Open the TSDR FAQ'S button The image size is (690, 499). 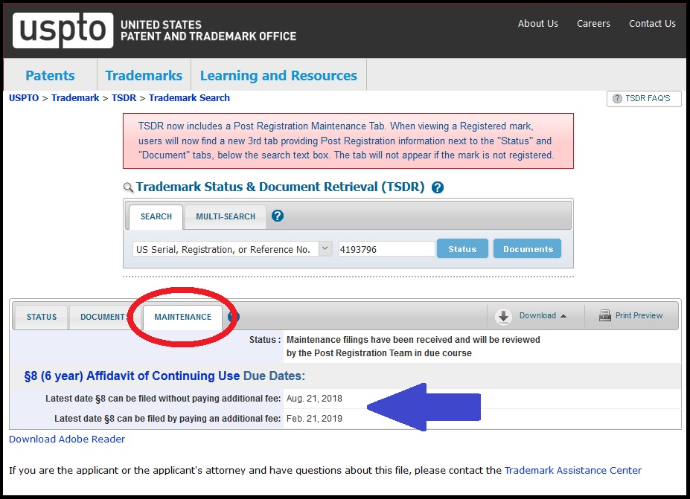pos(643,98)
